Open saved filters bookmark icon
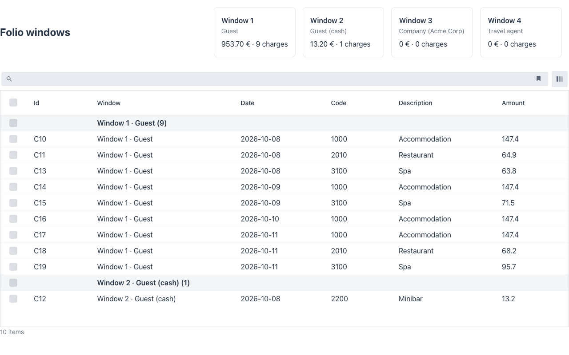Viewport: 569px width, 355px height. tap(538, 79)
